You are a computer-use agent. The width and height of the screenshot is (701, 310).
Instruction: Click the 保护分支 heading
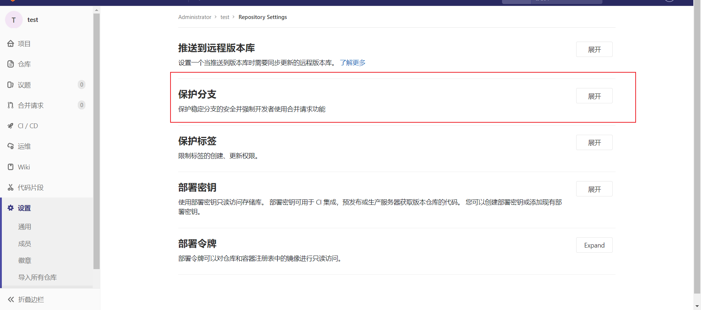point(197,94)
